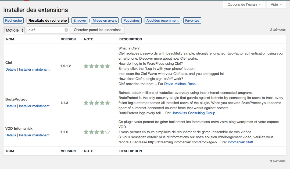The image size is (290, 169).
Task: Switch to the Recherche tab
Action: click(x=13, y=21)
